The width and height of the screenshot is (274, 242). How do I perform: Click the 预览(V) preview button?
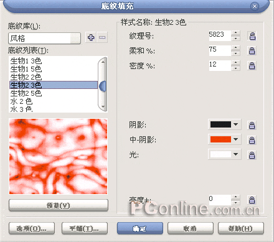(59, 205)
